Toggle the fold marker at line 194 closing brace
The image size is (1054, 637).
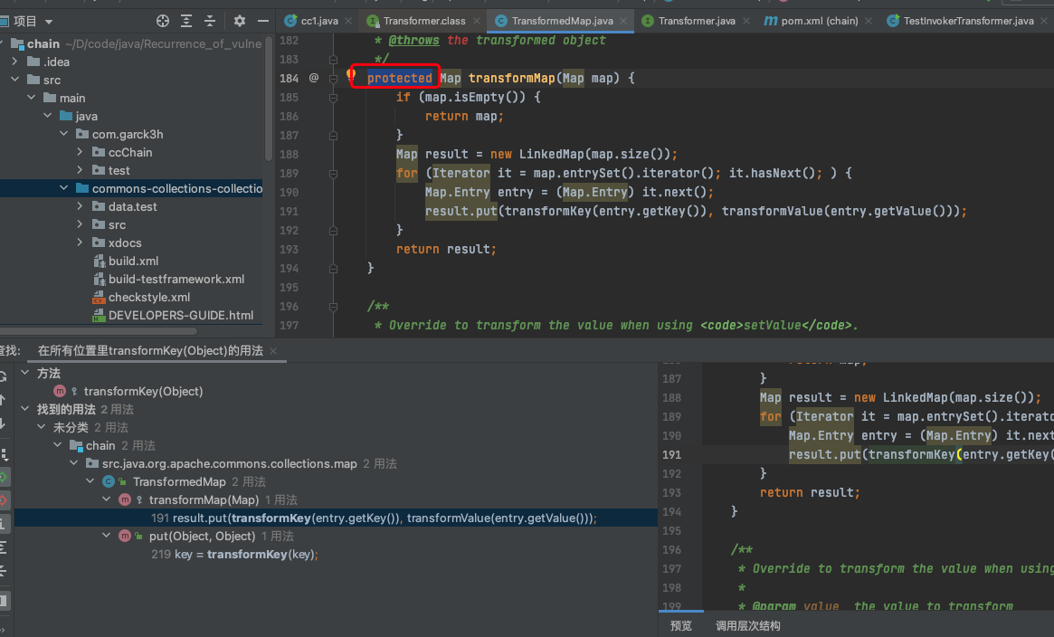tap(333, 268)
